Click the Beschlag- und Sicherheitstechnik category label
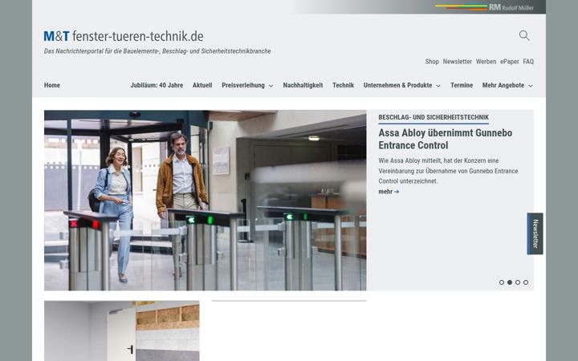 click(x=433, y=117)
